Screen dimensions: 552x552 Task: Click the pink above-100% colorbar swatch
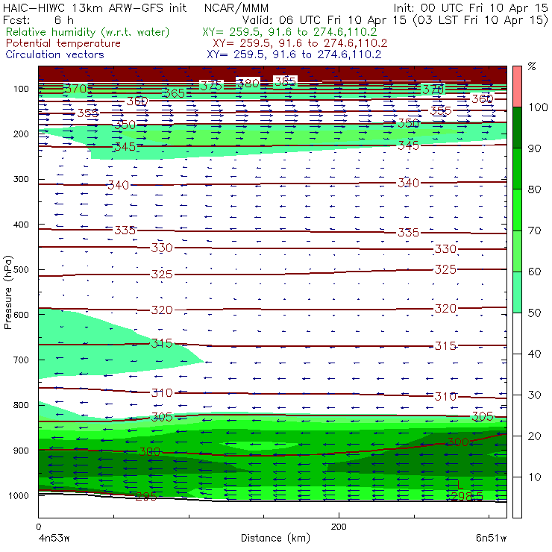517,87
